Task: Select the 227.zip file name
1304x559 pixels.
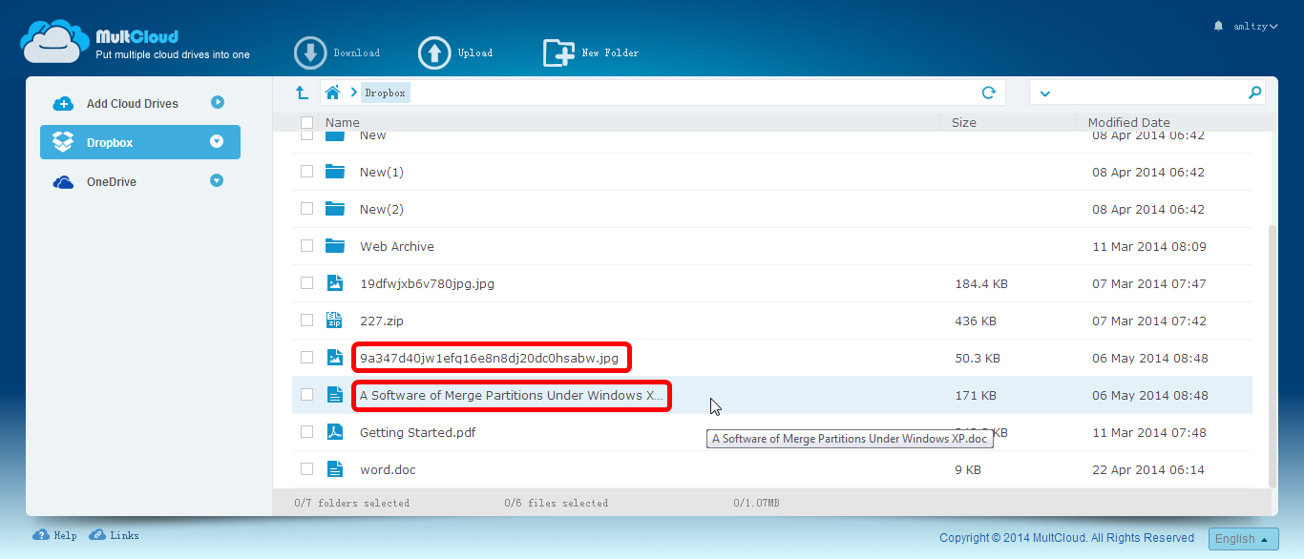Action: (x=382, y=321)
